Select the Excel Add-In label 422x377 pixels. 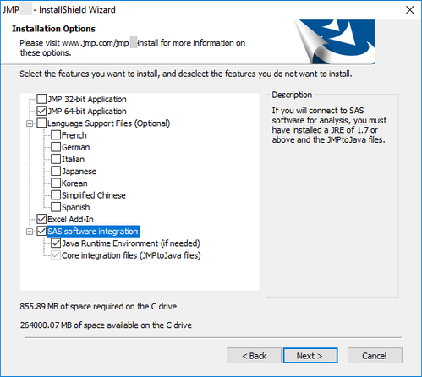point(70,219)
